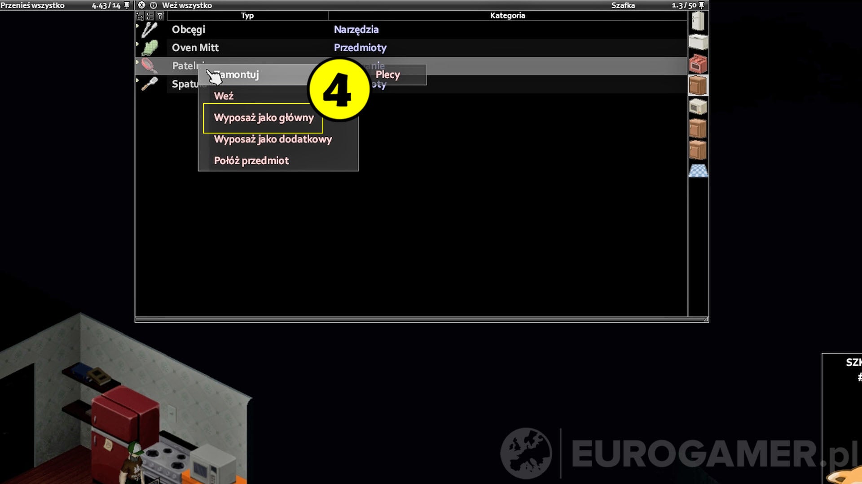Pin the Szafka loot panel
Image resolution: width=862 pixels, height=484 pixels.
(702, 5)
